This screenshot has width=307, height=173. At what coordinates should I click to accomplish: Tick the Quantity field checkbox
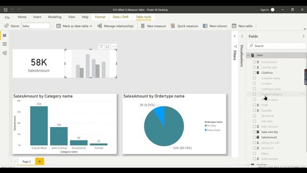254,111
